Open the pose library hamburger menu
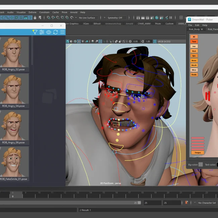The image size is (218, 218). 62,32
